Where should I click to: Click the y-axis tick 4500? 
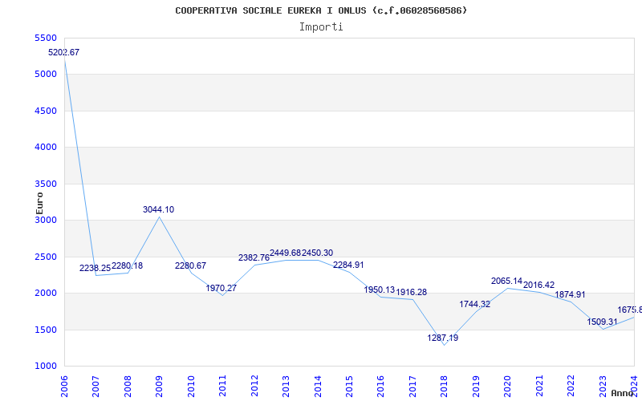coord(46,111)
